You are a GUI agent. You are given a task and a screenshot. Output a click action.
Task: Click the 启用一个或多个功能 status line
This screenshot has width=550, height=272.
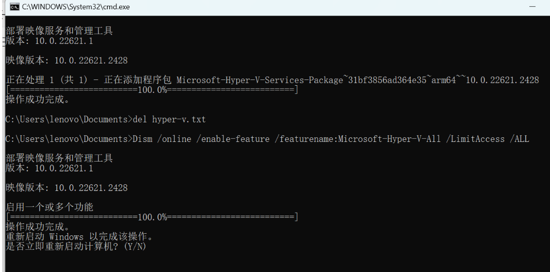coord(50,207)
